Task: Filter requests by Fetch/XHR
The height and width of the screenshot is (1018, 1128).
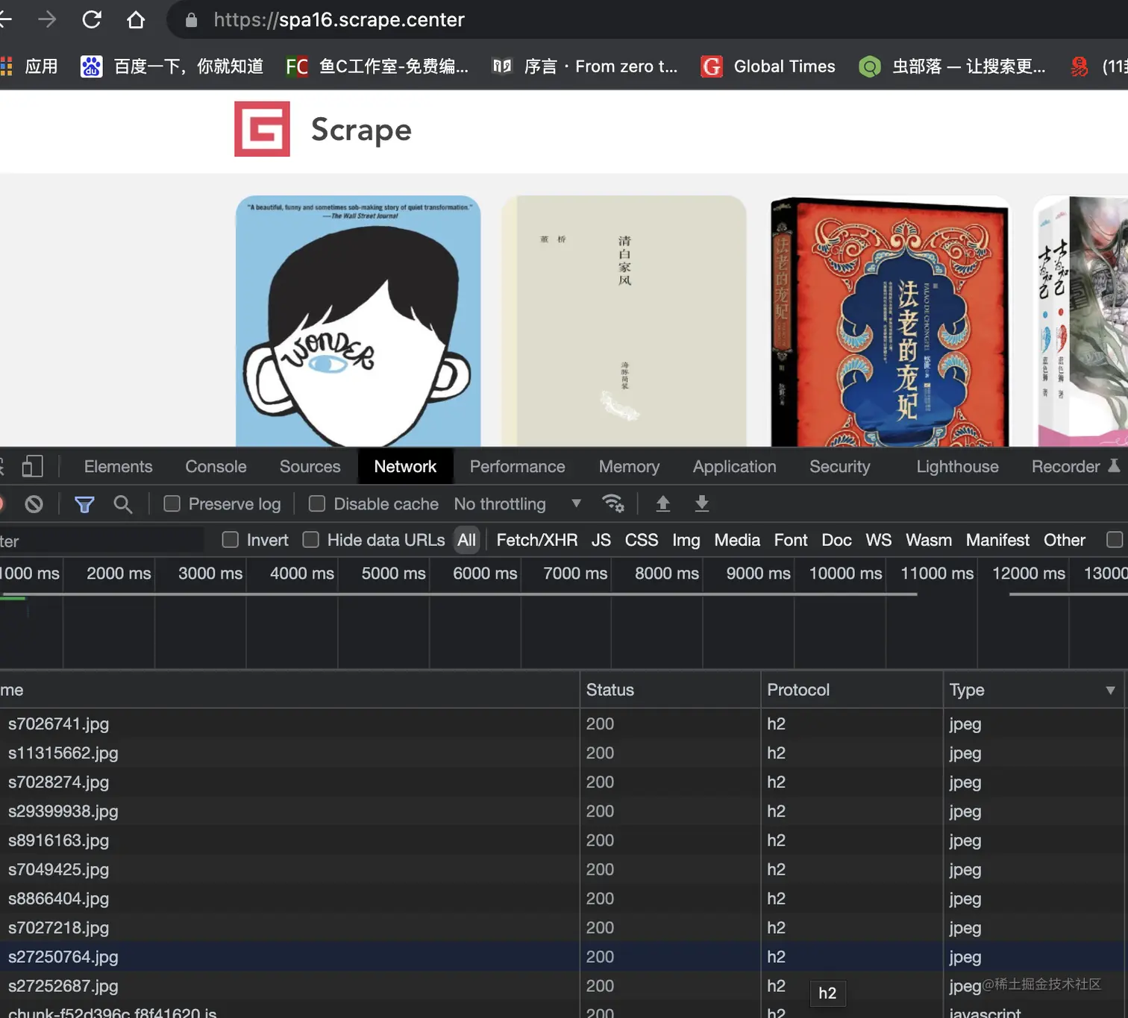Action: pyautogui.click(x=536, y=540)
